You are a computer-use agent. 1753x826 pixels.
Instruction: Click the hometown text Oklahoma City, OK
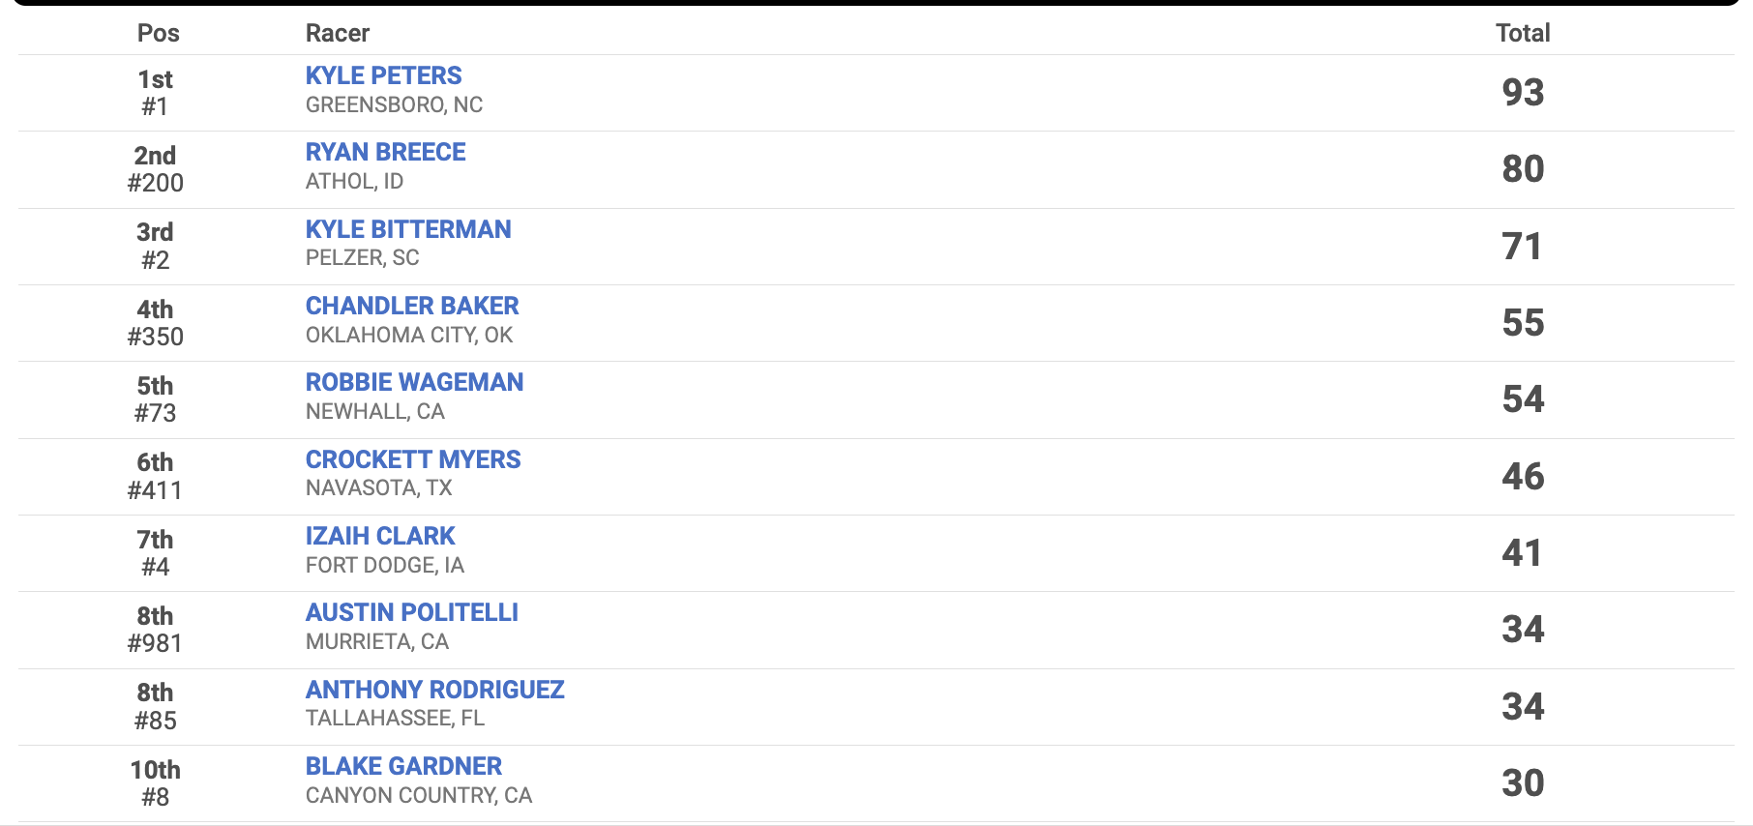[x=409, y=335]
